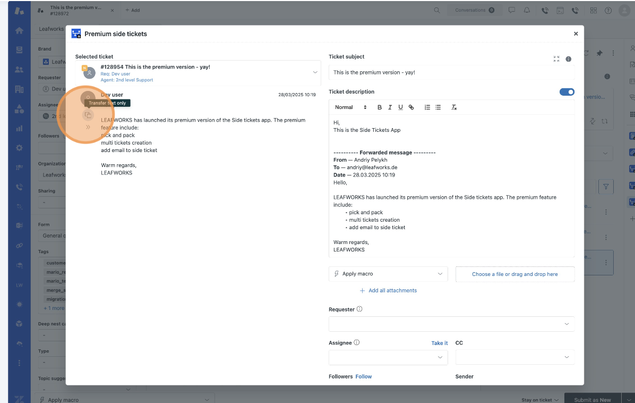Viewport: 635px width, 403px height.
Task: Open Reporting bar chart icon in the sidebar
Action: point(19,129)
